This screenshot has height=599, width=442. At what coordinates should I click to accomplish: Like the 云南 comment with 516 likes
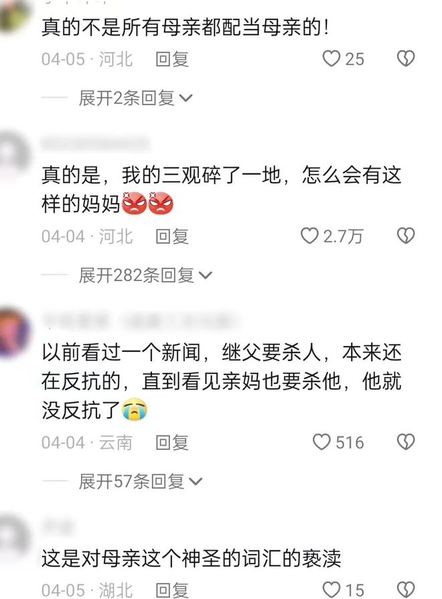click(x=321, y=442)
